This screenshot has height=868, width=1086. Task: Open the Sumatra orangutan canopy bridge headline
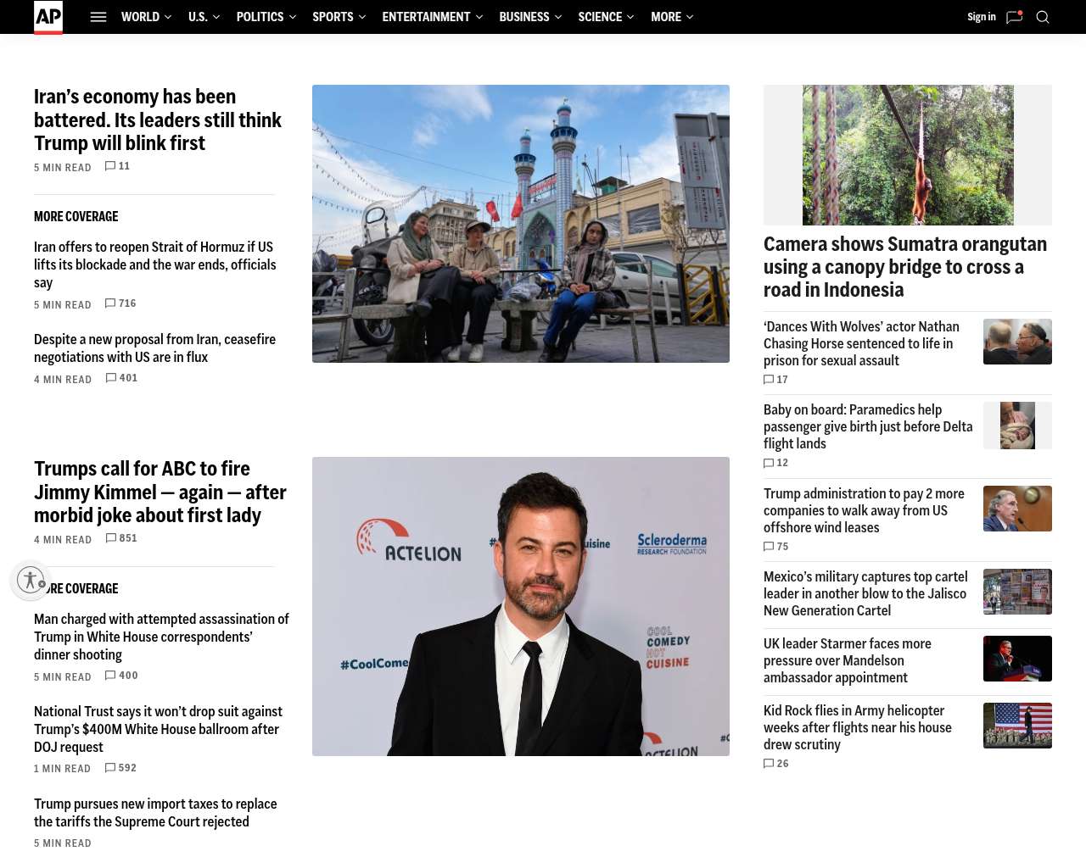pyautogui.click(x=904, y=267)
